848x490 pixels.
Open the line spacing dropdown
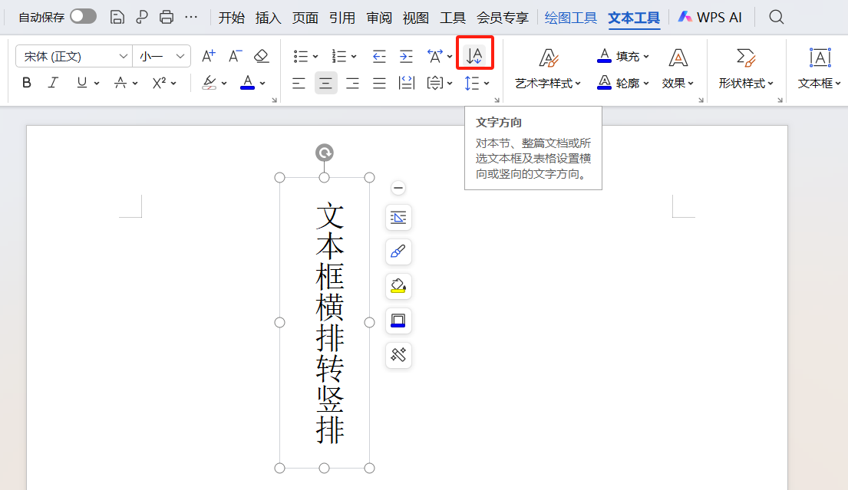point(487,83)
